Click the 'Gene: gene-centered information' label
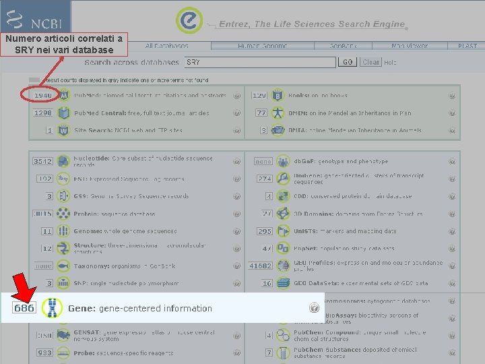Image resolution: width=485 pixels, height=364 pixels. (140, 308)
